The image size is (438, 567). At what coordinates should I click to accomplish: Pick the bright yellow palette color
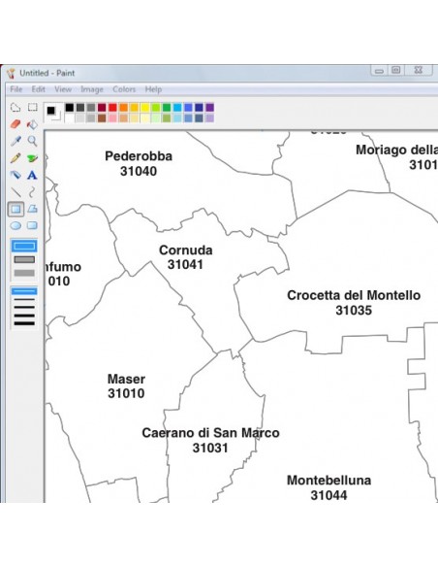pyautogui.click(x=145, y=107)
